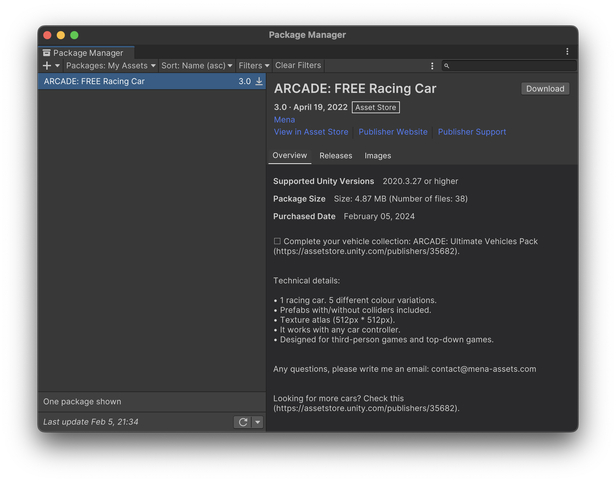Click the 'Designed for third-person games' bullet

[x=384, y=340]
